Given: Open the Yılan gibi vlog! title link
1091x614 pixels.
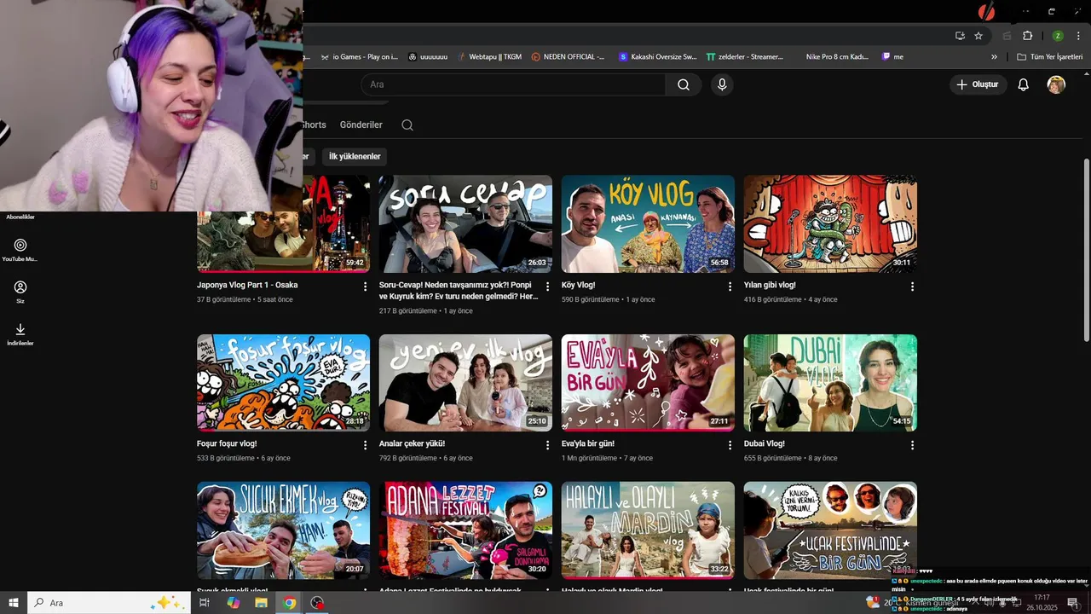Looking at the screenshot, I should tap(770, 285).
